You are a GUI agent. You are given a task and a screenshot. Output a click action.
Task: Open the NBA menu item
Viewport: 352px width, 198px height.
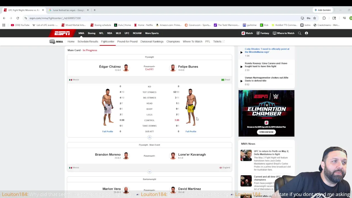(110, 33)
